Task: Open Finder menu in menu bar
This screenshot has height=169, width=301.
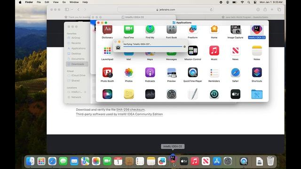Action: (x=29, y=2)
